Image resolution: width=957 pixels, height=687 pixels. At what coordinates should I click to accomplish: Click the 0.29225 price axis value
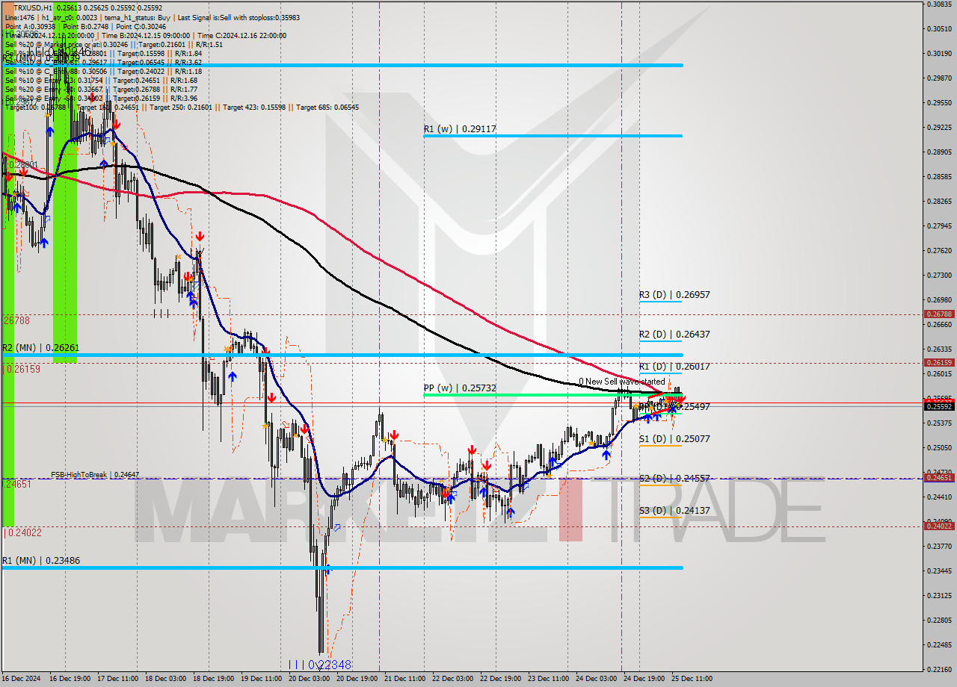point(939,128)
